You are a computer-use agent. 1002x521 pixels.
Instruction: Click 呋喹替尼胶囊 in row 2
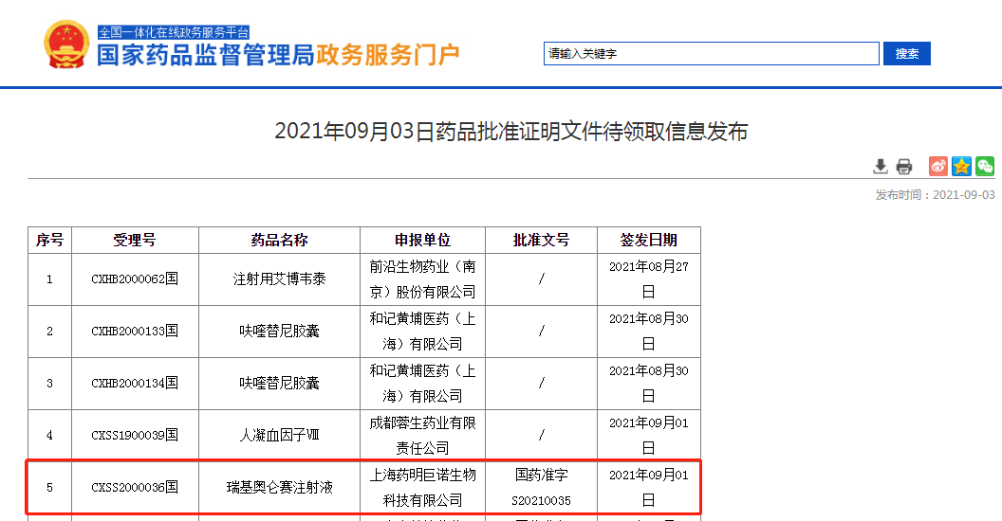(279, 332)
